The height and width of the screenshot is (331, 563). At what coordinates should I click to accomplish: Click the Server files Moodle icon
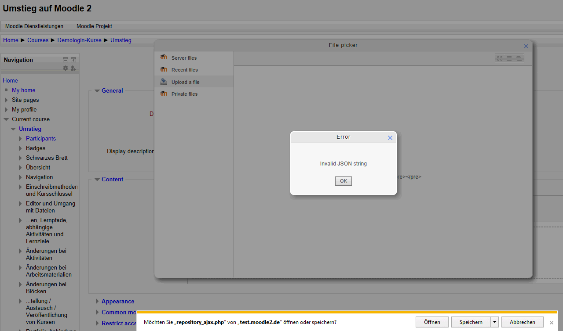164,58
